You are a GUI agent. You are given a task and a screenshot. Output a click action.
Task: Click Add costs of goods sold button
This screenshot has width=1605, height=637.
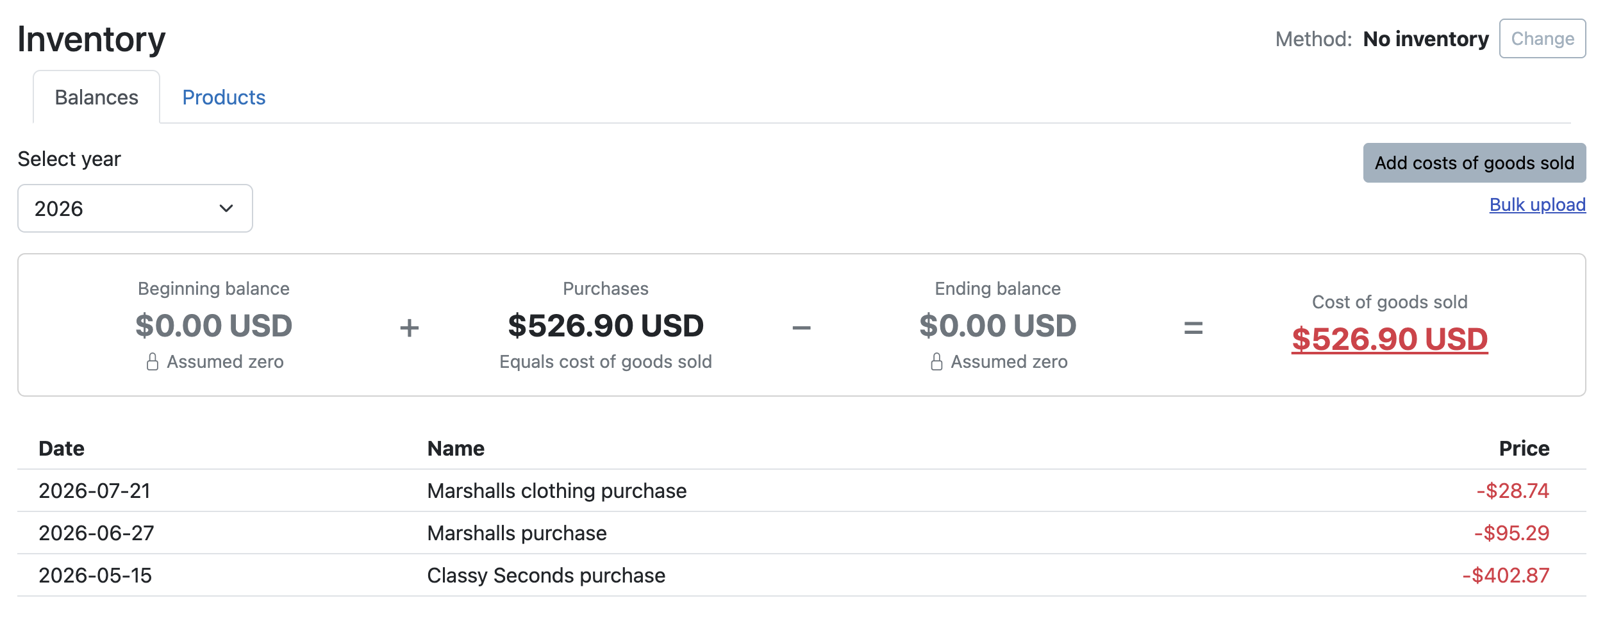point(1474,163)
